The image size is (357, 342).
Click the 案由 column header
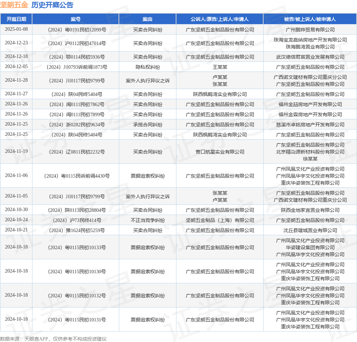pos(147,19)
